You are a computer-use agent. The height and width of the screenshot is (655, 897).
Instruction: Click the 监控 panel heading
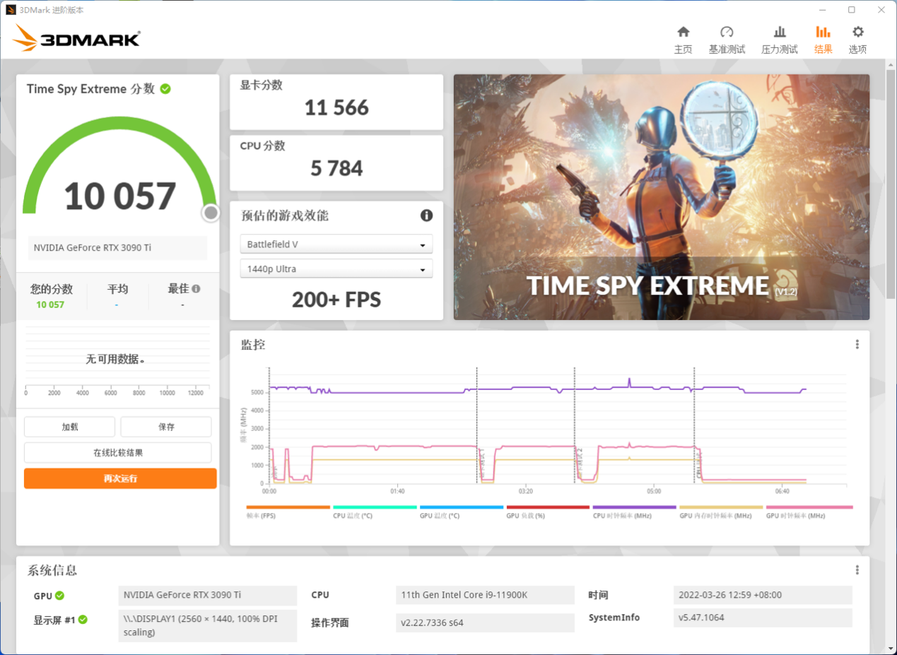point(253,345)
